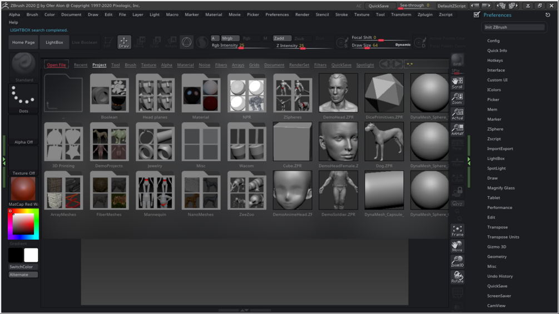The height and width of the screenshot is (314, 559).
Task: Click the AAHalf icon
Action: [x=457, y=129]
